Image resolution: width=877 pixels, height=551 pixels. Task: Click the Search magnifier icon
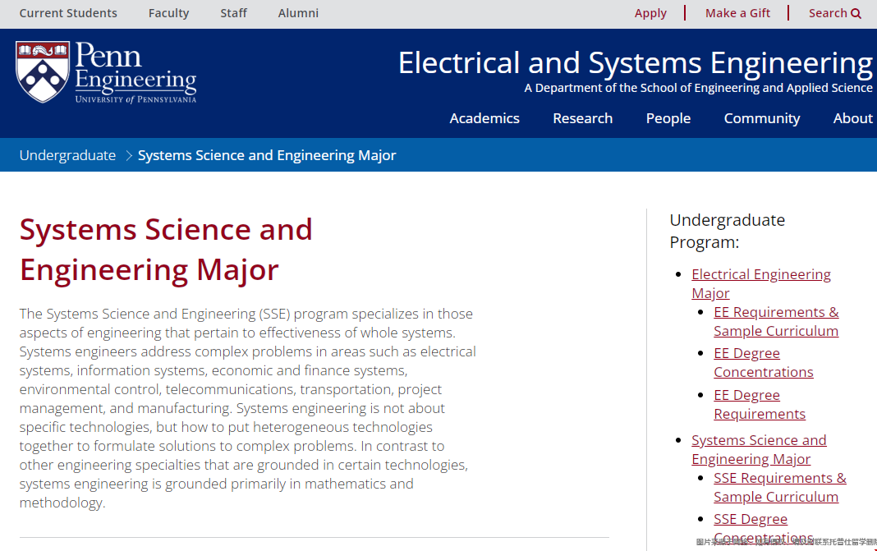[x=856, y=13]
